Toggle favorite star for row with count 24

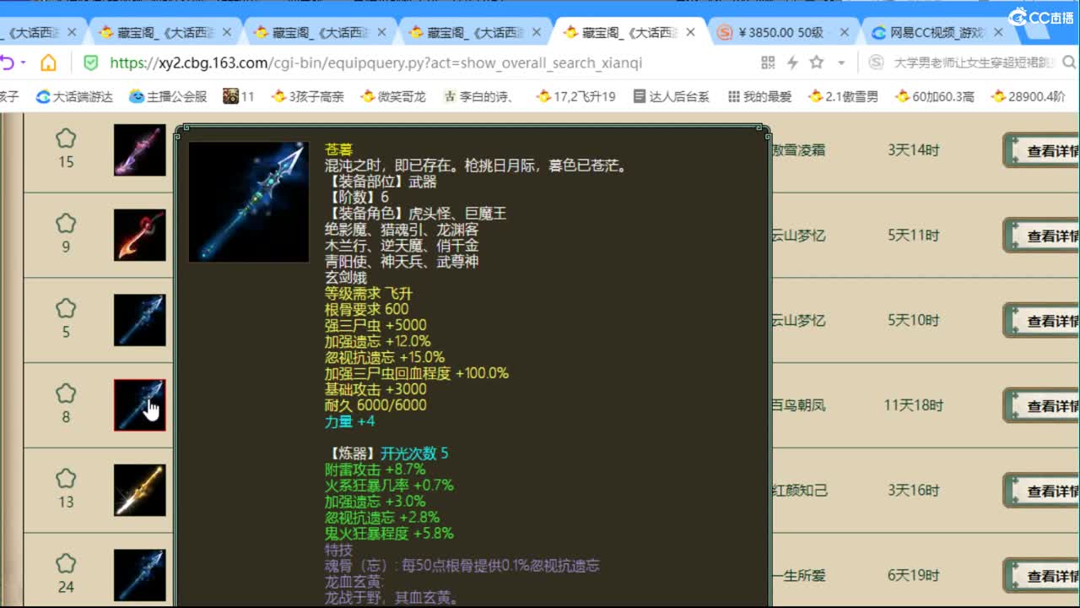[x=66, y=564]
